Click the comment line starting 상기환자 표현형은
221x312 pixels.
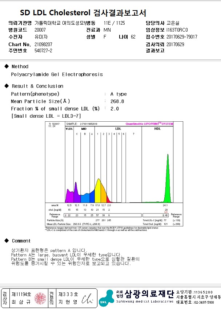tap(49, 250)
